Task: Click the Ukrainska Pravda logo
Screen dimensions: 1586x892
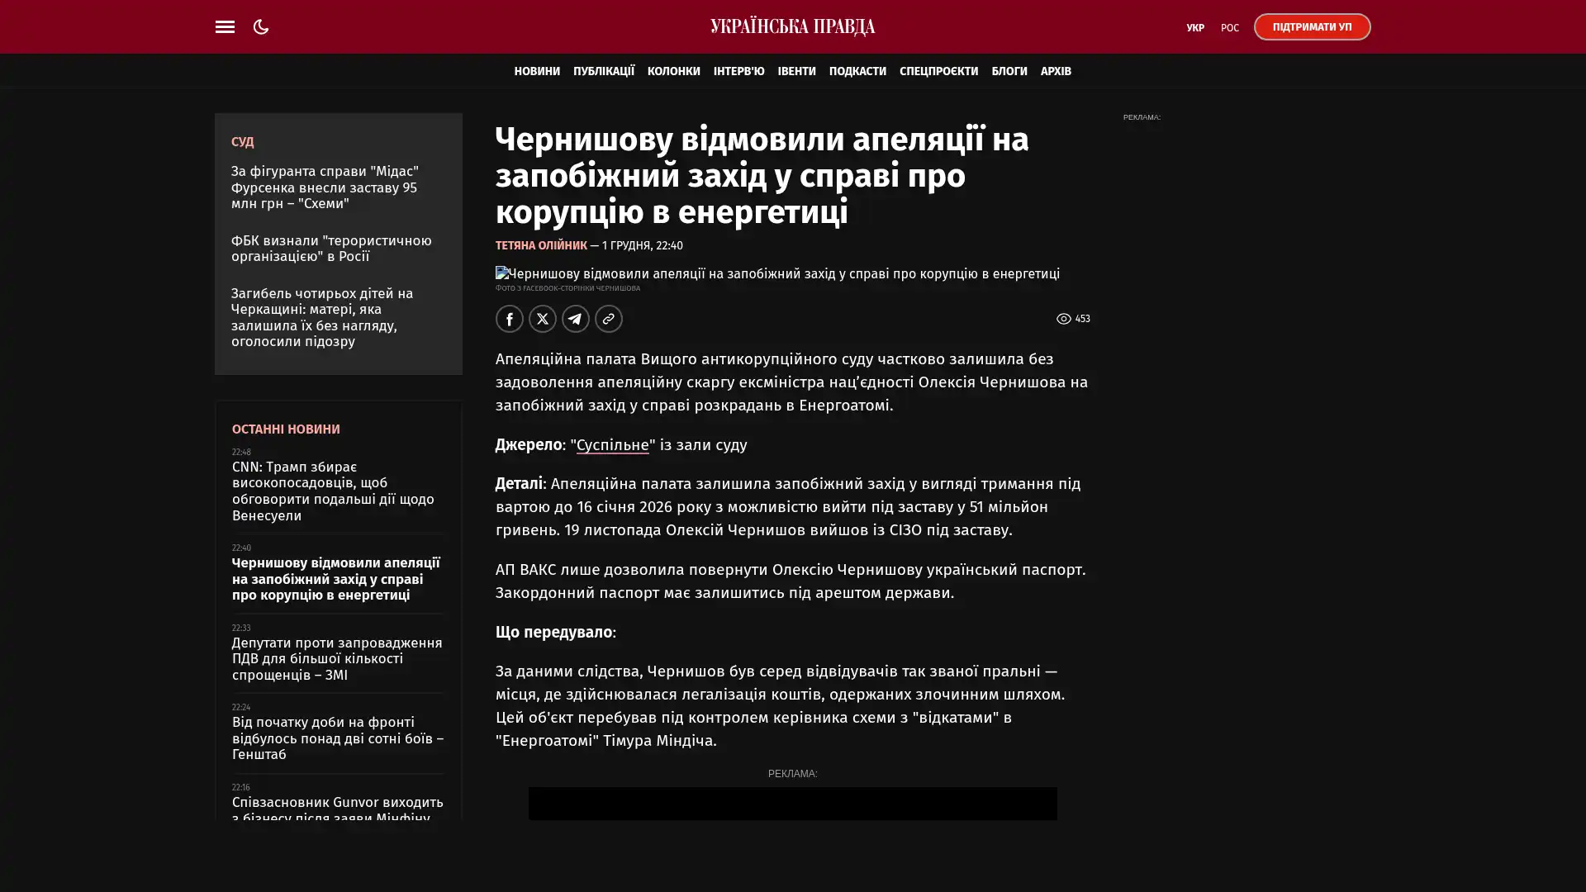Action: click(x=792, y=26)
